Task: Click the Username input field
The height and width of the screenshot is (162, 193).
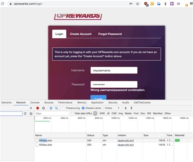Action: [x=114, y=70]
